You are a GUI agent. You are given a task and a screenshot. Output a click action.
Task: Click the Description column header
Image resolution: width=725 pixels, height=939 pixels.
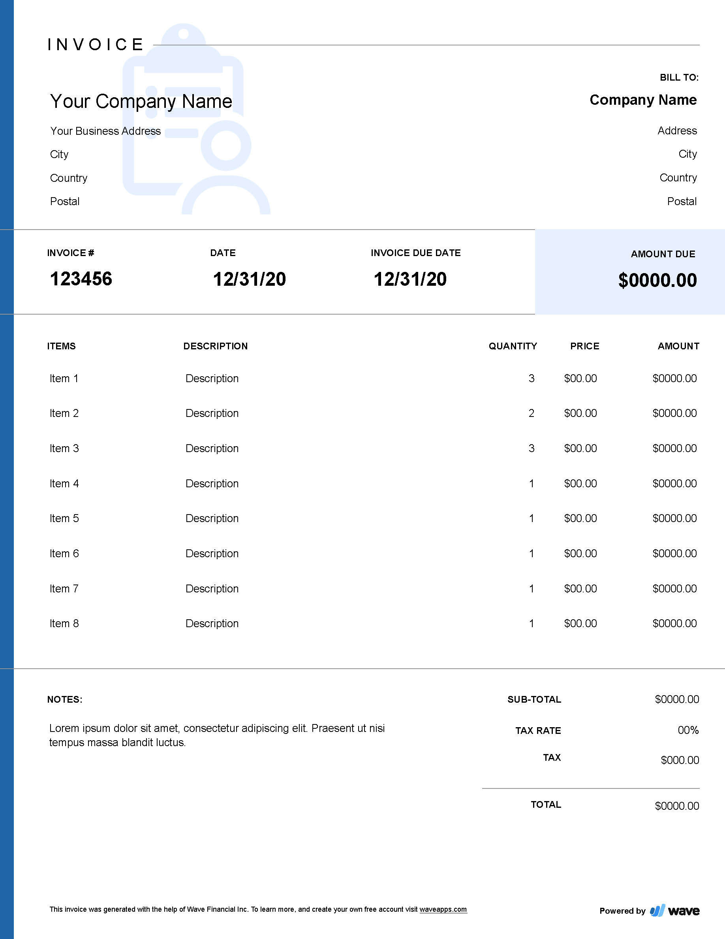coord(215,346)
